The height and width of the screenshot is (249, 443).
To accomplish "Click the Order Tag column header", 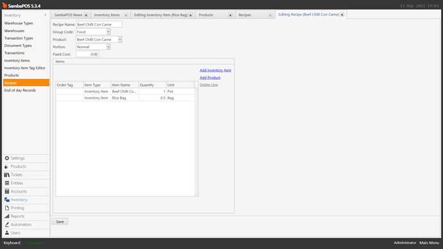I will click(x=69, y=85).
